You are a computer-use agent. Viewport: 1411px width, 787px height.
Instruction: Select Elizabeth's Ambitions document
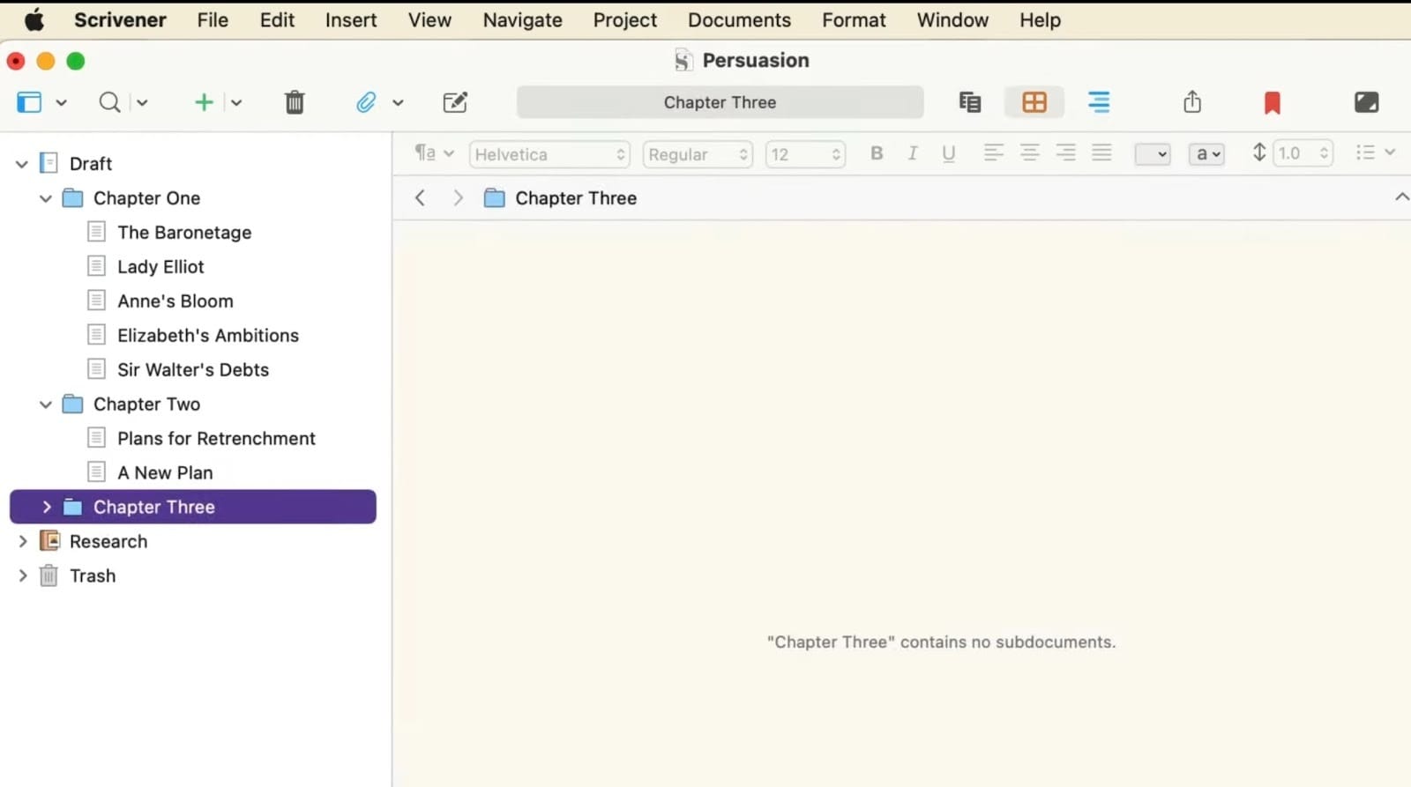(x=208, y=336)
